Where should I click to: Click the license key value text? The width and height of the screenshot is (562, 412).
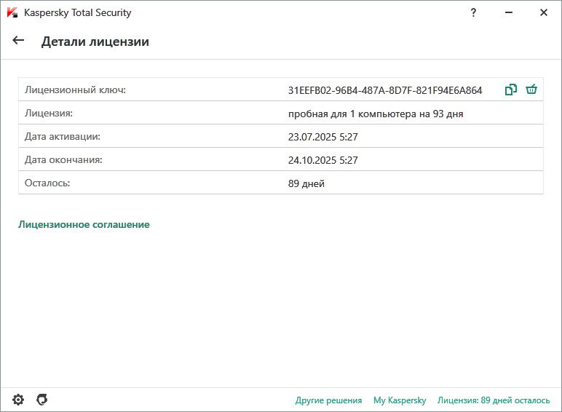[x=385, y=91]
